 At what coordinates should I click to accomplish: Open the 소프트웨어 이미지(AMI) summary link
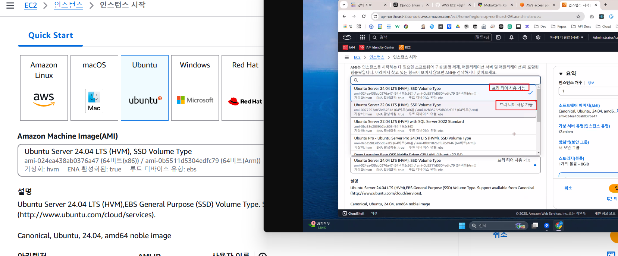(579, 105)
